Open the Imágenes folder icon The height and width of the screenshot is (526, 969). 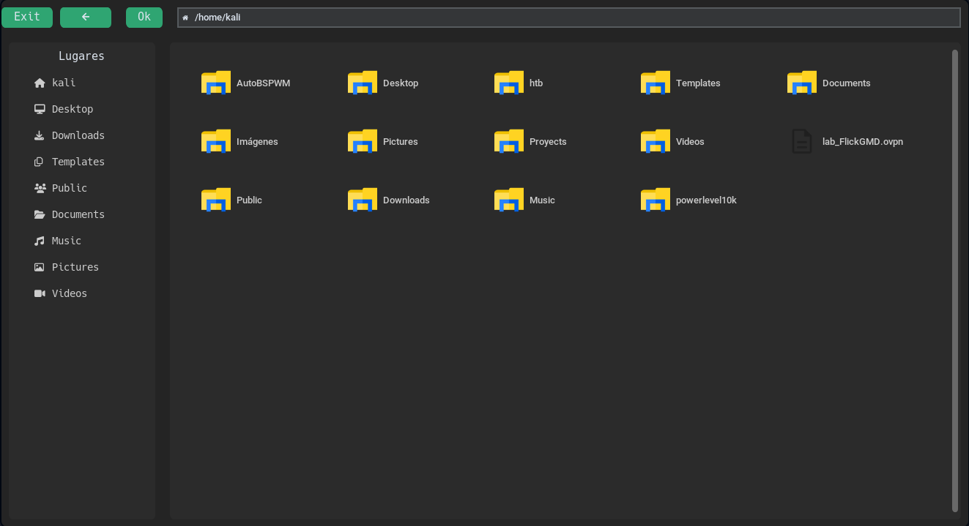pyautogui.click(x=215, y=141)
